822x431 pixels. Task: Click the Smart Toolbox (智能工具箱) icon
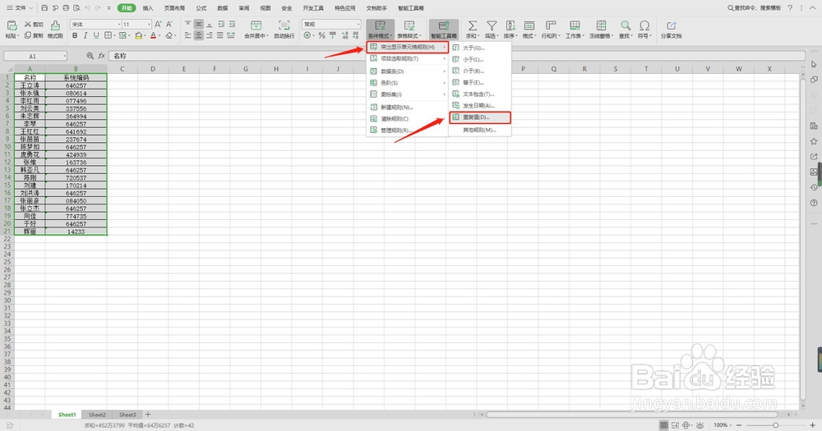pyautogui.click(x=444, y=26)
